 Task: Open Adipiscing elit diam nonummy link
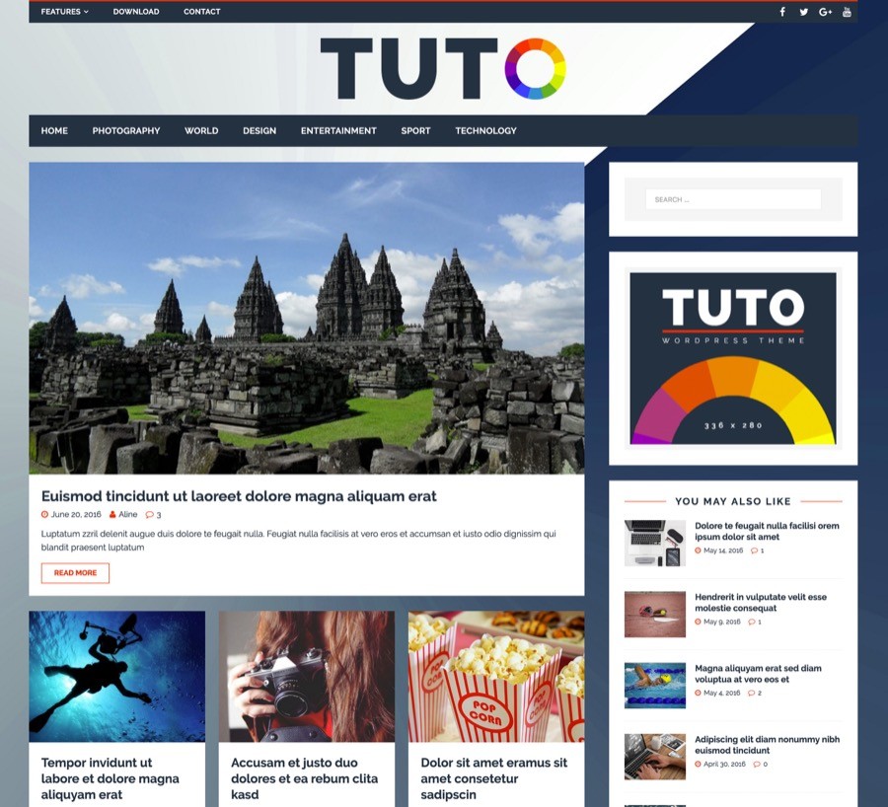coord(768,745)
